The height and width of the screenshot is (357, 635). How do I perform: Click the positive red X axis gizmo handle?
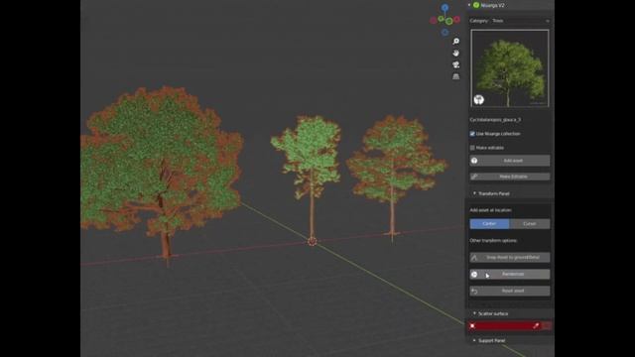click(456, 19)
